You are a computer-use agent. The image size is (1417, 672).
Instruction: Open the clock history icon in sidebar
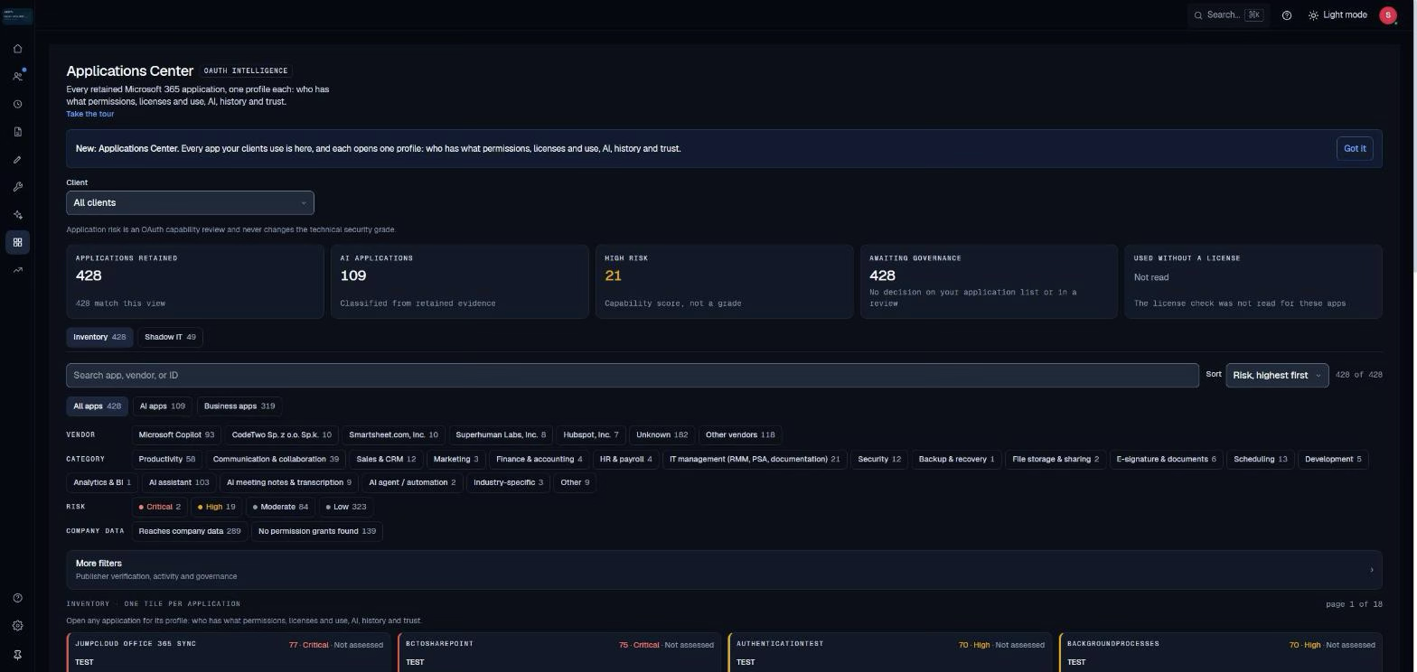coord(17,104)
